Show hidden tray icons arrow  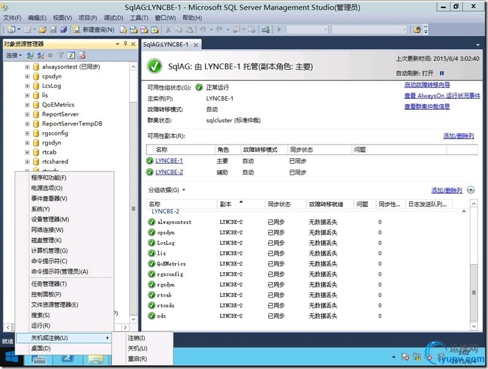point(394,357)
